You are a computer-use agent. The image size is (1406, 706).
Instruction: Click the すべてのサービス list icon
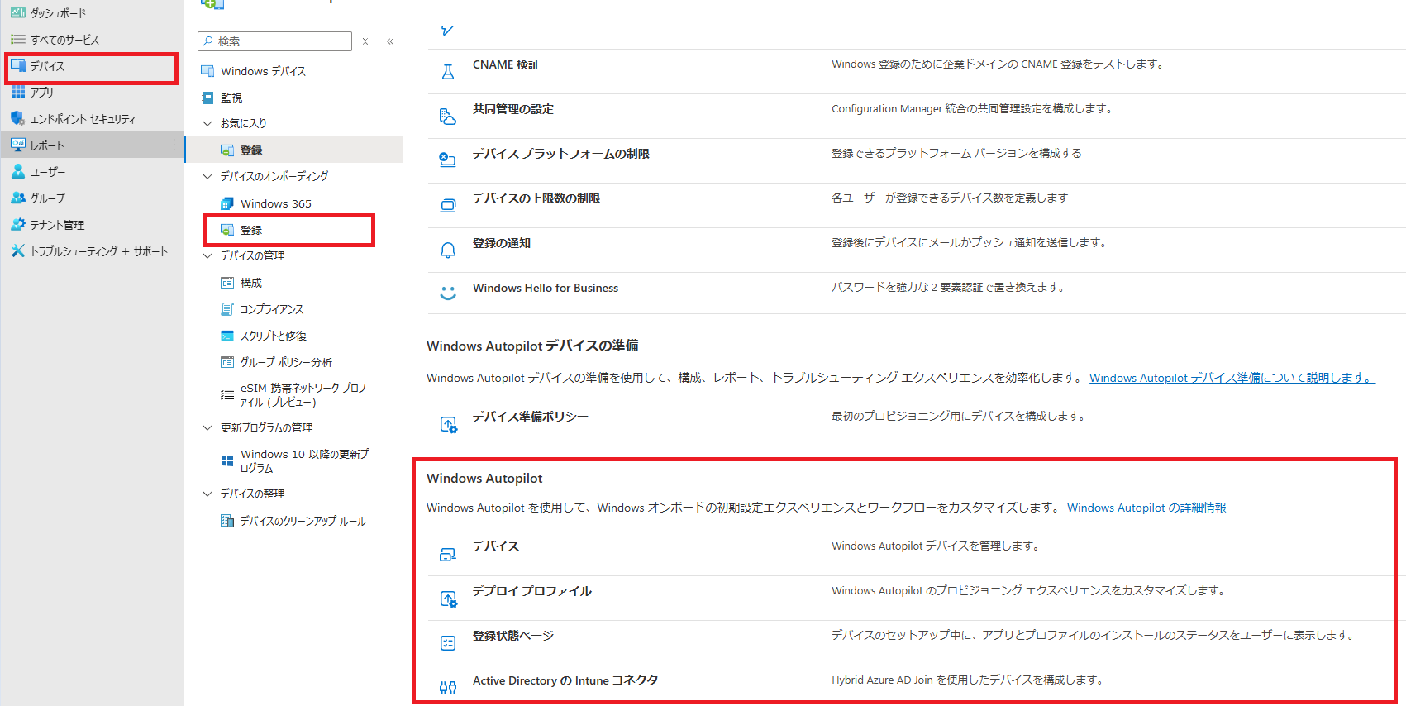tap(18, 40)
